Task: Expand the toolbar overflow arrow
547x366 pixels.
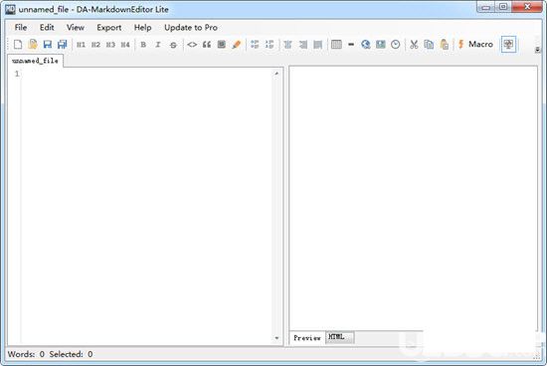Action: (538, 50)
